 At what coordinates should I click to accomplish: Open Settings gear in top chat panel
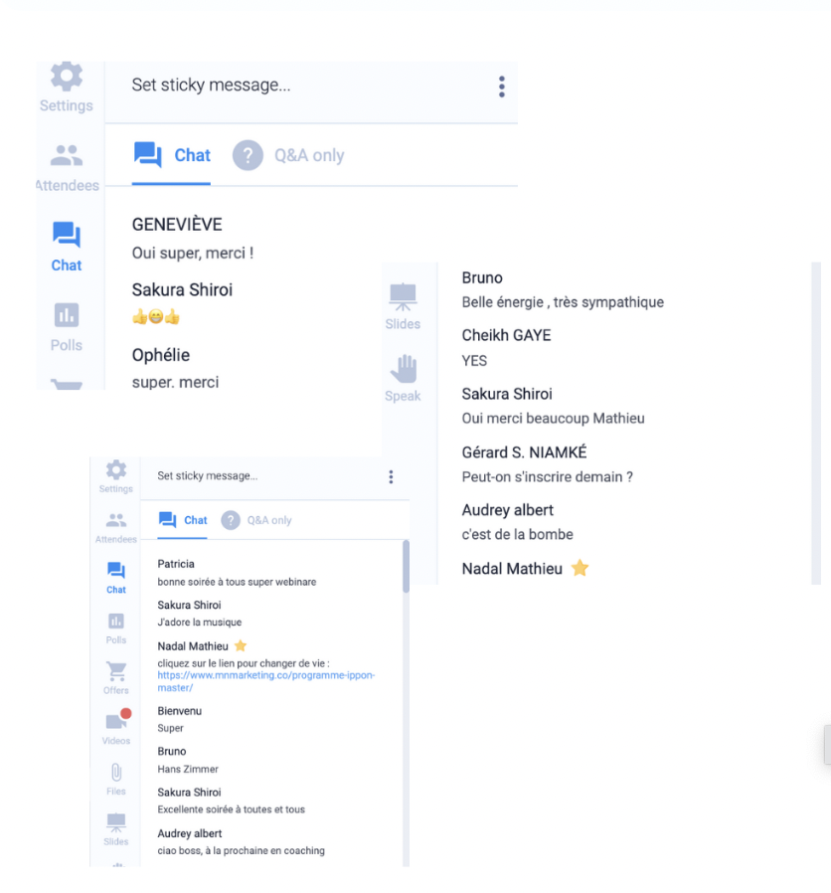point(67,77)
